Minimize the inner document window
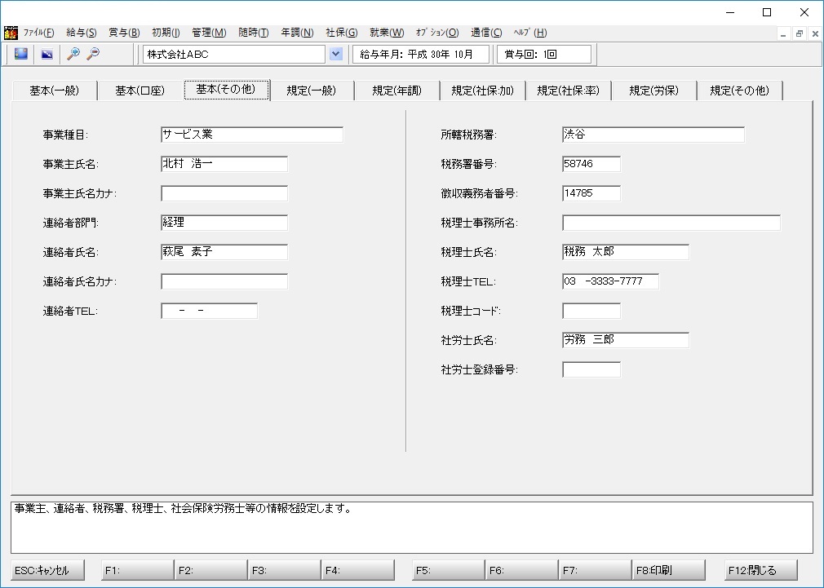Image resolution: width=824 pixels, height=588 pixels. point(783,33)
